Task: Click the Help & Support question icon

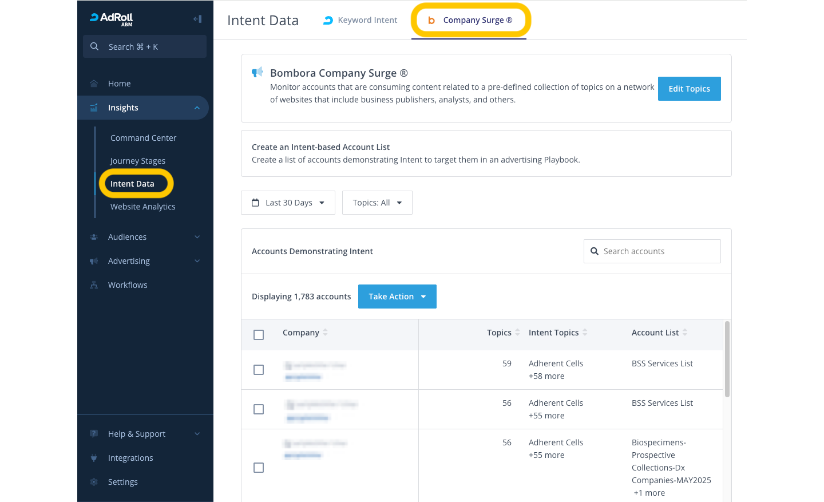Action: coord(94,434)
